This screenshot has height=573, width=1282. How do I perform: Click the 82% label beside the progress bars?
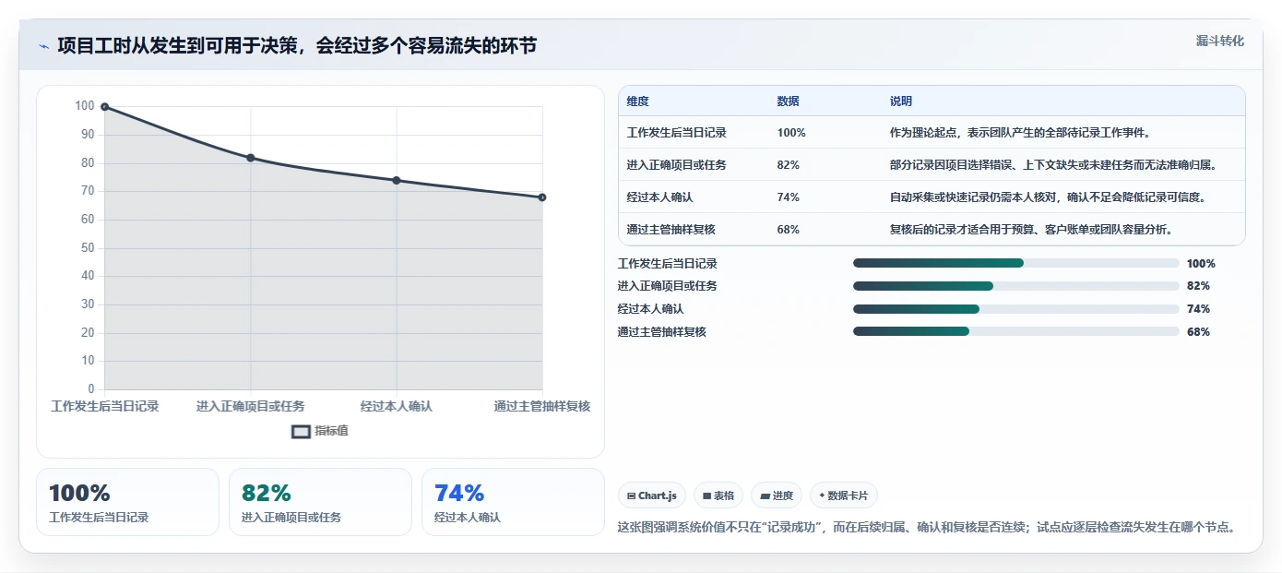point(1198,286)
